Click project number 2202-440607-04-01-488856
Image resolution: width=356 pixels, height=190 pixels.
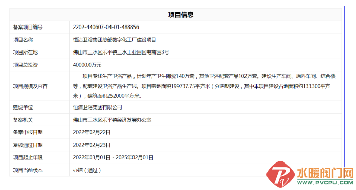[106, 27]
